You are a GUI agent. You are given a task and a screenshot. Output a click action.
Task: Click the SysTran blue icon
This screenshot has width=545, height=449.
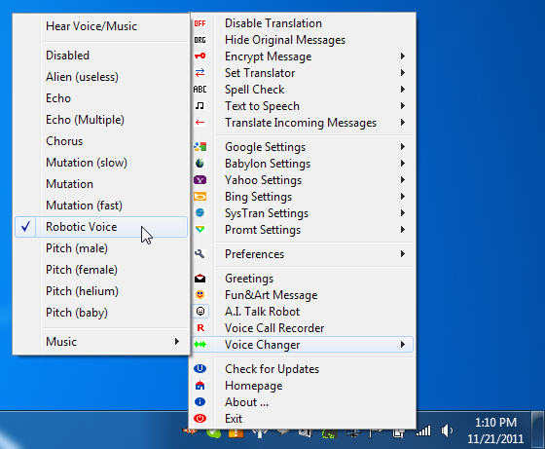pos(200,213)
